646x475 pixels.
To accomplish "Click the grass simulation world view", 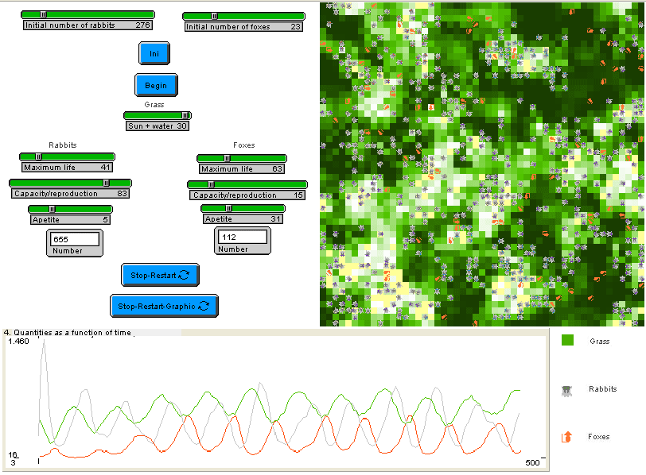I will [x=481, y=164].
